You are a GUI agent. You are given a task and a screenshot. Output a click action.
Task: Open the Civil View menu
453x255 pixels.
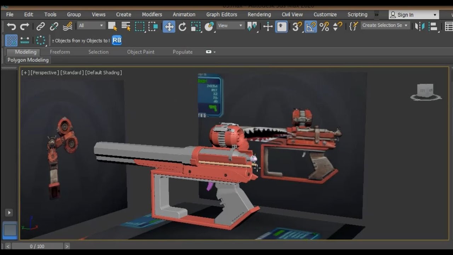tap(292, 15)
